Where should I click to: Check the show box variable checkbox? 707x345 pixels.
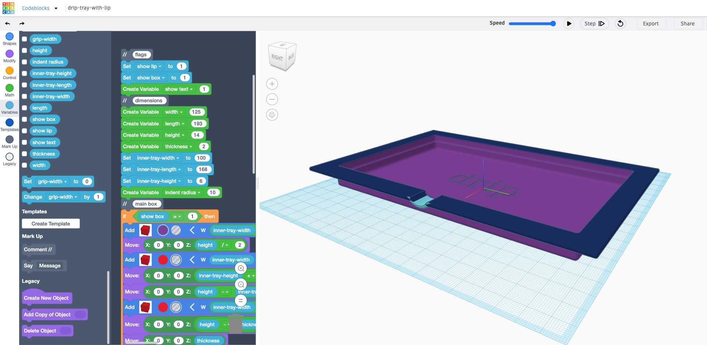click(24, 119)
